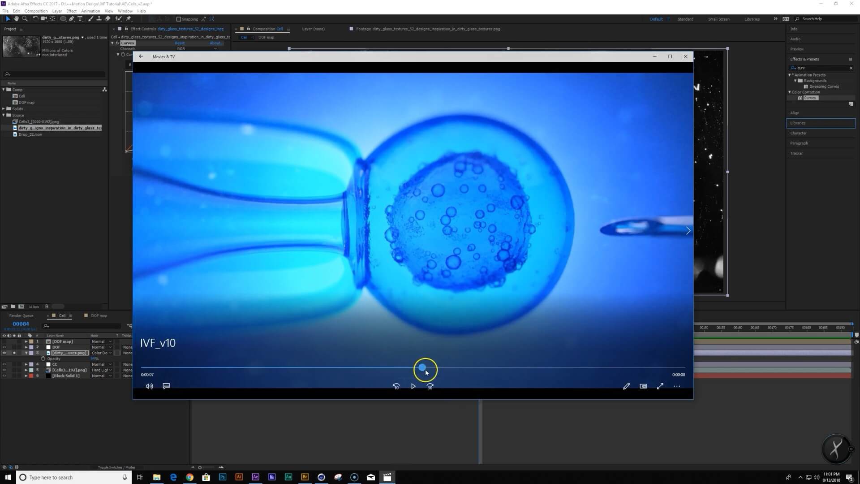This screenshot has height=484, width=860.
Task: Click the video progress seek handle
Action: coord(422,367)
